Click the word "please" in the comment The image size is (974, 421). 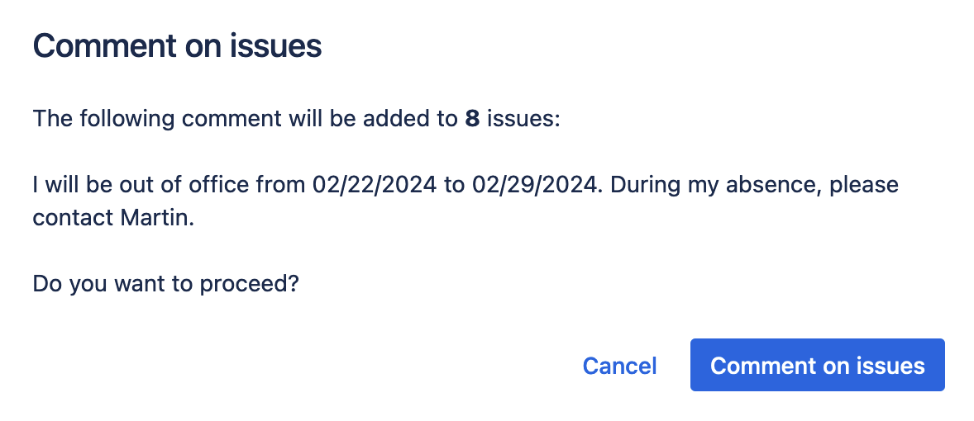(x=864, y=184)
